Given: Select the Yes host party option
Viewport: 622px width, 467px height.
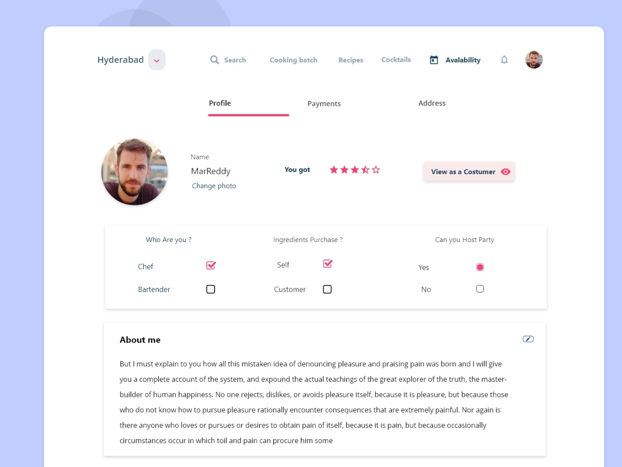Looking at the screenshot, I should pyautogui.click(x=480, y=267).
